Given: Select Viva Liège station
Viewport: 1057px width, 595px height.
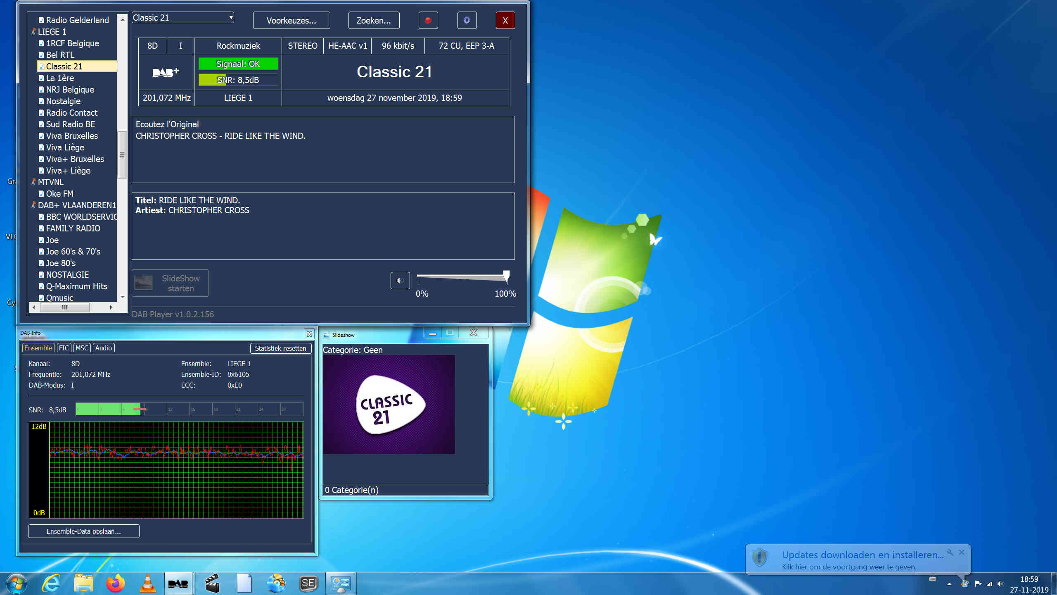Looking at the screenshot, I should (x=65, y=147).
